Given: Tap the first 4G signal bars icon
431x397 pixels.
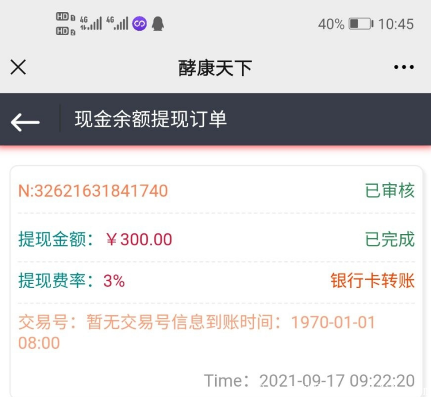Looking at the screenshot, I should tap(91, 23).
